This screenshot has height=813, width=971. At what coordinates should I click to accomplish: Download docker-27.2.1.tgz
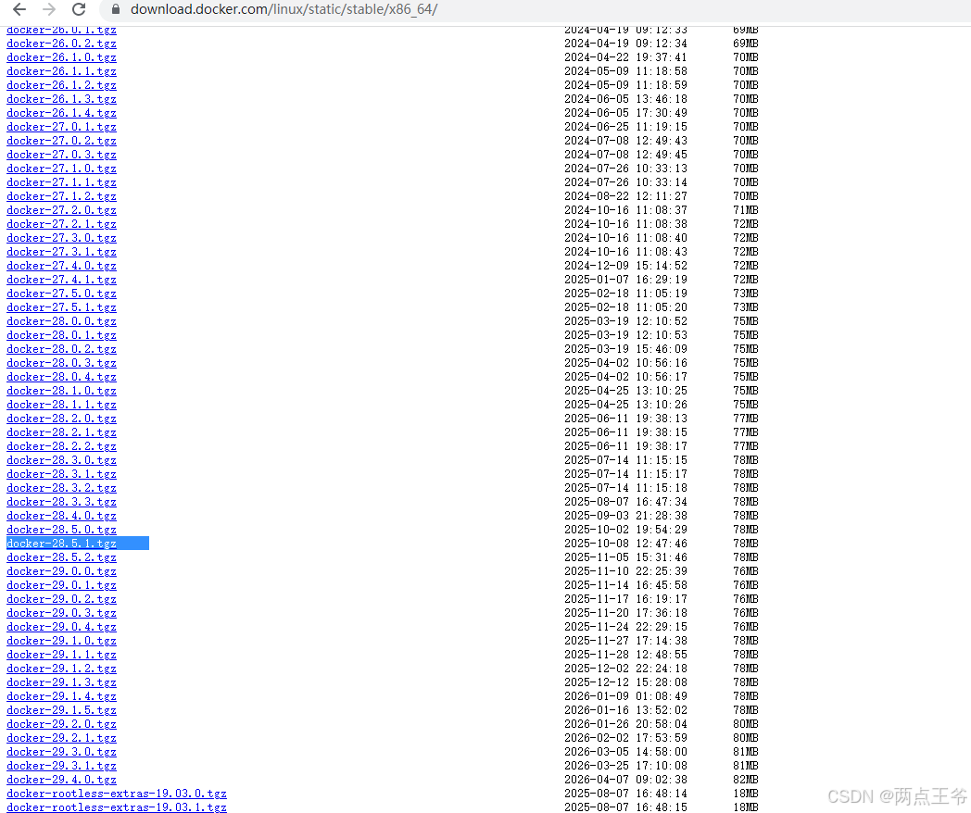61,224
